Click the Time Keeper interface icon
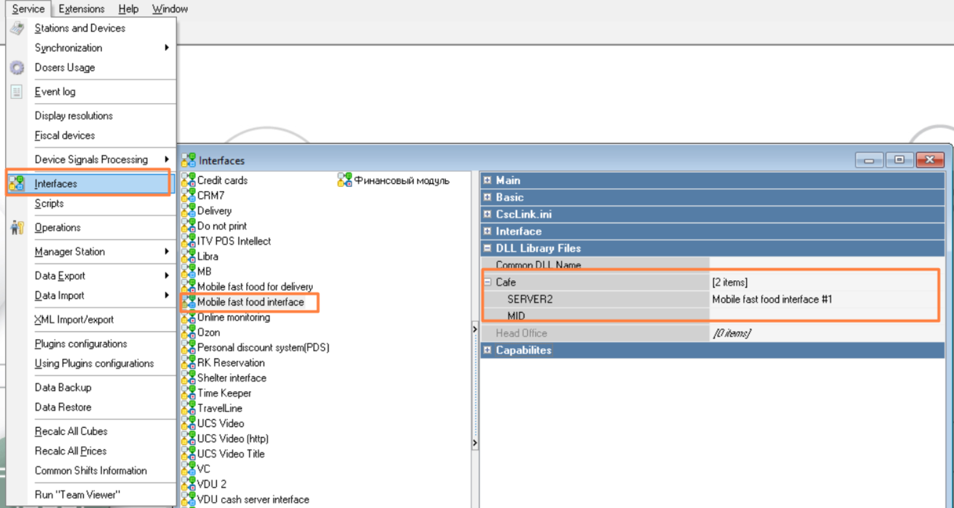The image size is (954, 508). point(188,393)
